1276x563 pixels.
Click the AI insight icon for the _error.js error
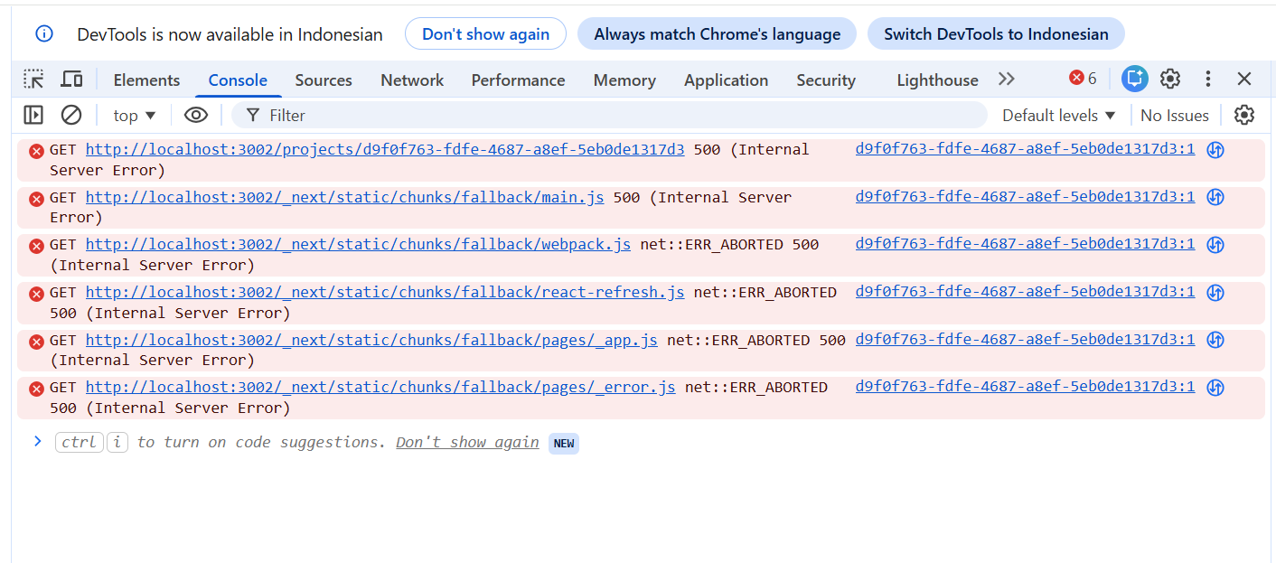point(1215,388)
